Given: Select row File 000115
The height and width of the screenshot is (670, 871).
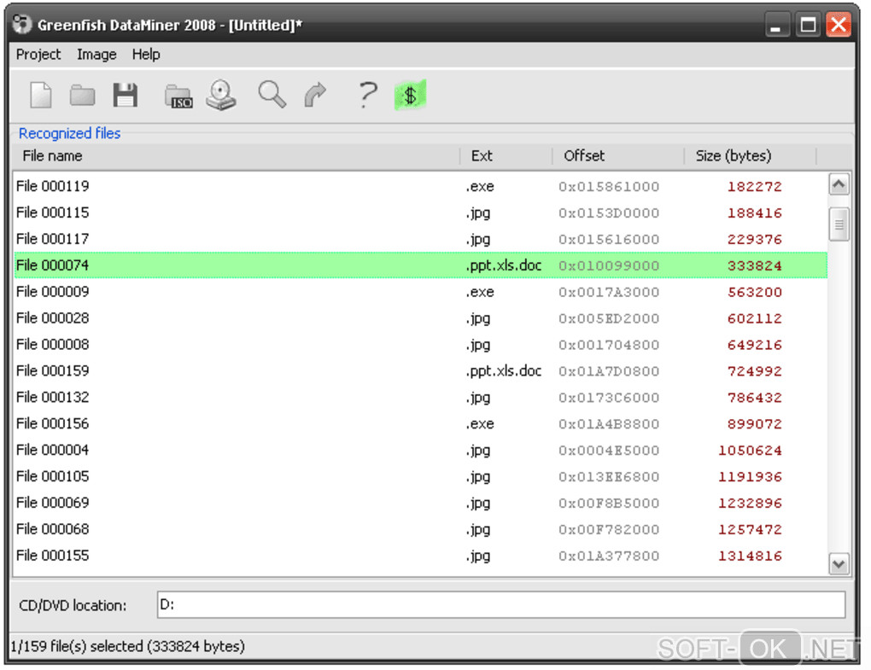Looking at the screenshot, I should coord(420,213).
